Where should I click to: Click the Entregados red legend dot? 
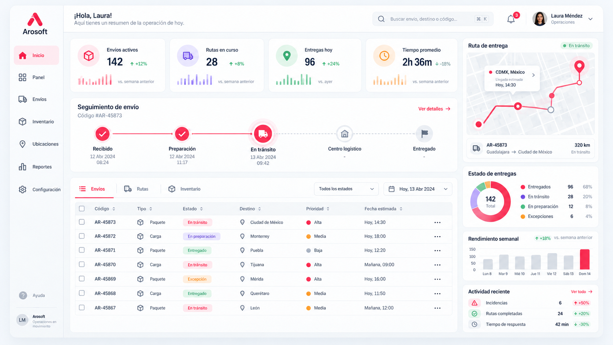[x=523, y=187]
